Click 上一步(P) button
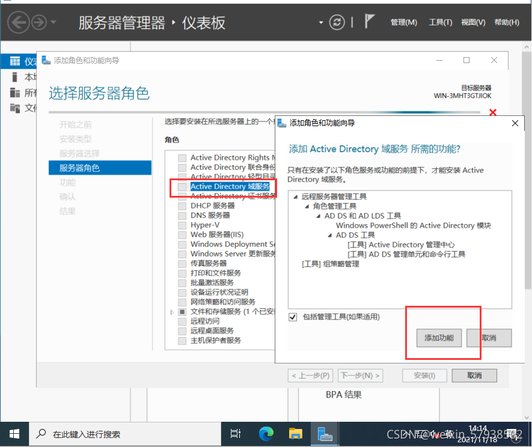532x447 pixels. pyautogui.click(x=310, y=376)
